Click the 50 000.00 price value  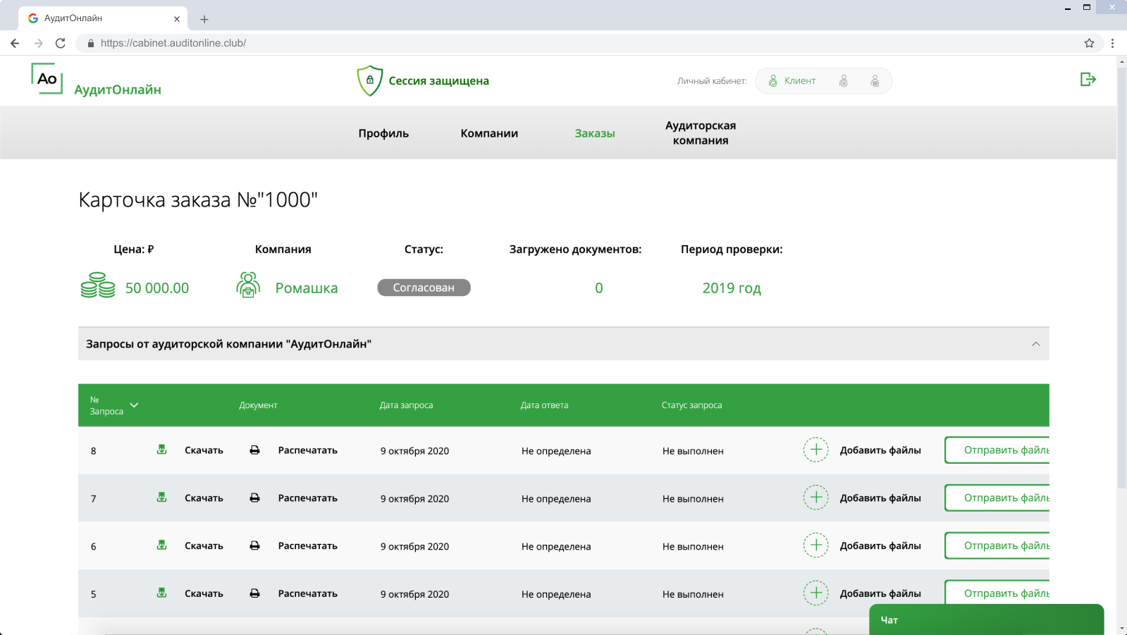pyautogui.click(x=157, y=288)
